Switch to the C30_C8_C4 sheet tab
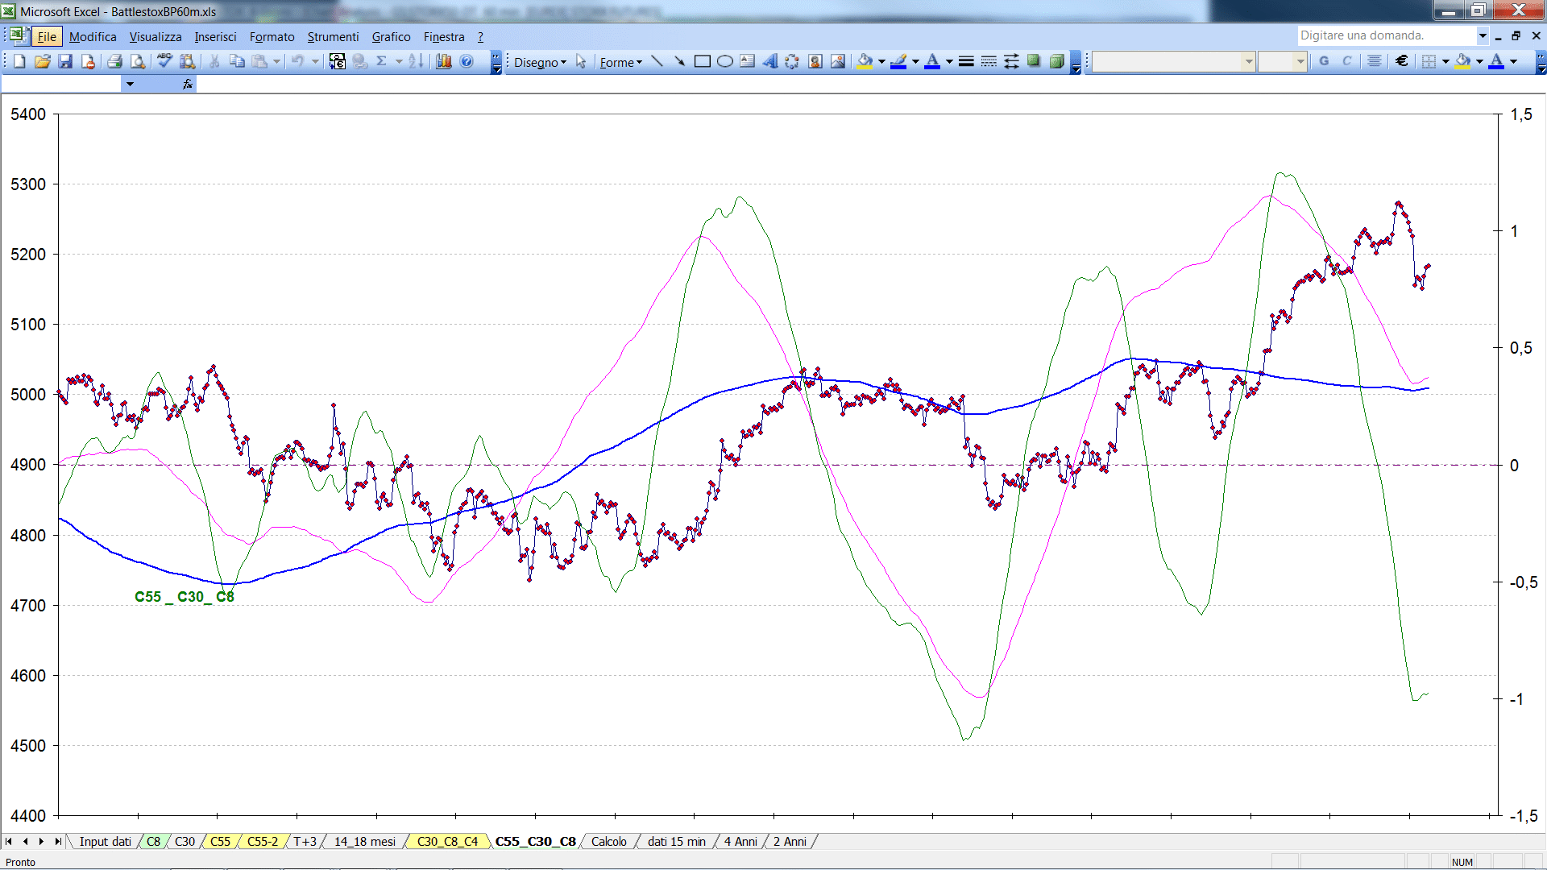Image resolution: width=1547 pixels, height=870 pixels. click(447, 841)
